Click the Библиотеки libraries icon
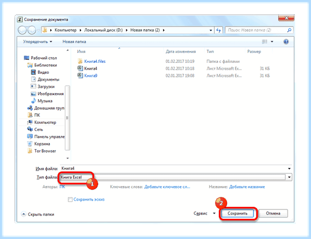The width and height of the screenshot is (311, 239). (x=30, y=65)
